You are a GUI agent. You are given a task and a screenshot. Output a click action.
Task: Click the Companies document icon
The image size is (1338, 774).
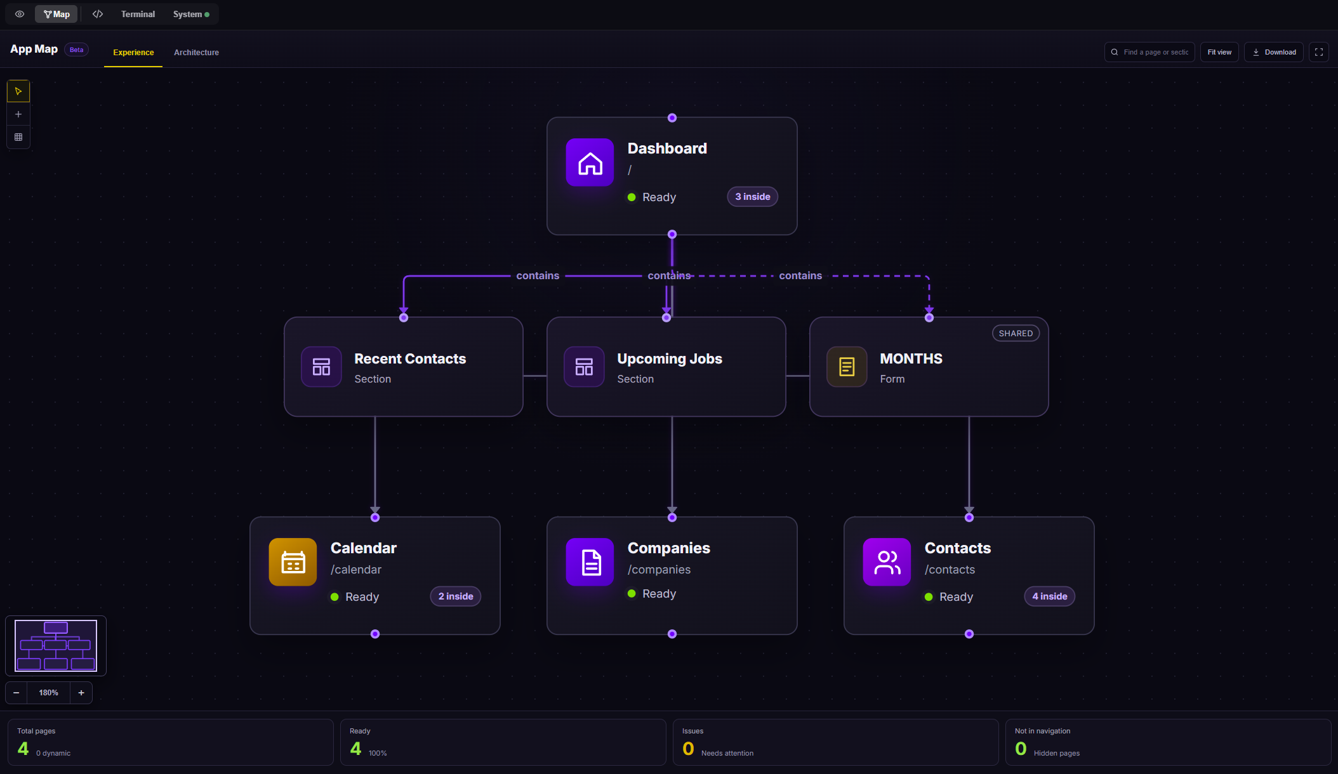590,562
